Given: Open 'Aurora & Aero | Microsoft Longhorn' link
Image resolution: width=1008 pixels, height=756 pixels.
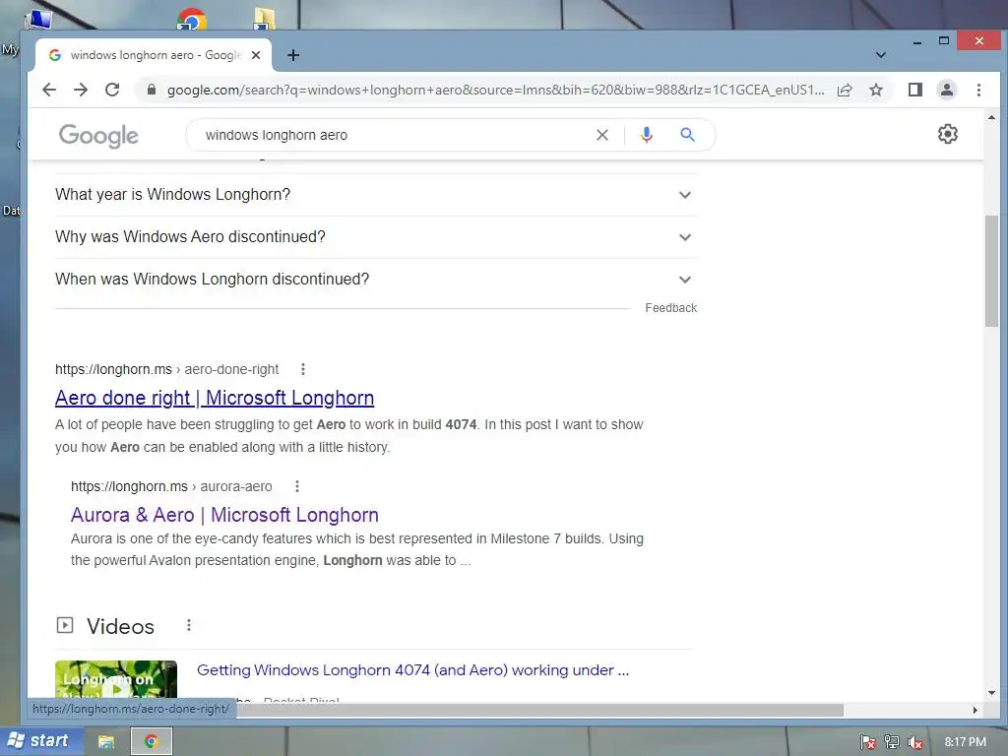Looking at the screenshot, I should tap(224, 515).
